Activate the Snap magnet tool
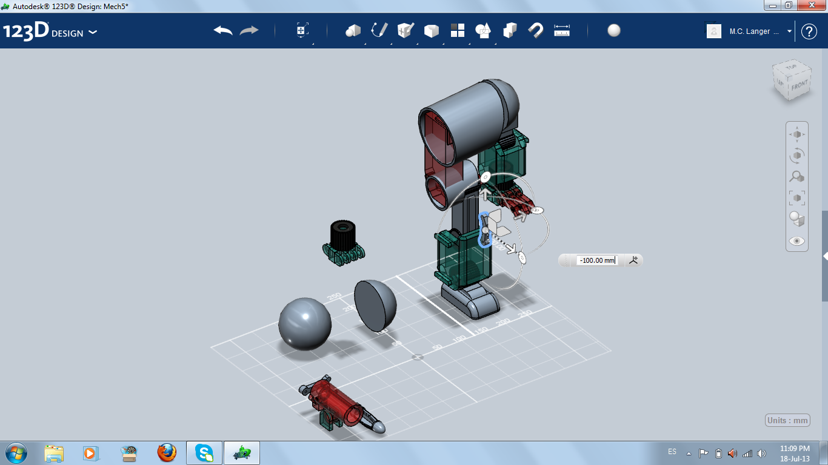This screenshot has height=465, width=828. click(x=536, y=30)
